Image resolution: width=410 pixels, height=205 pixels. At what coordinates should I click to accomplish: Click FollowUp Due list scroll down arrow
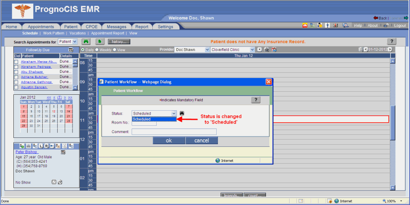[x=75, y=87]
